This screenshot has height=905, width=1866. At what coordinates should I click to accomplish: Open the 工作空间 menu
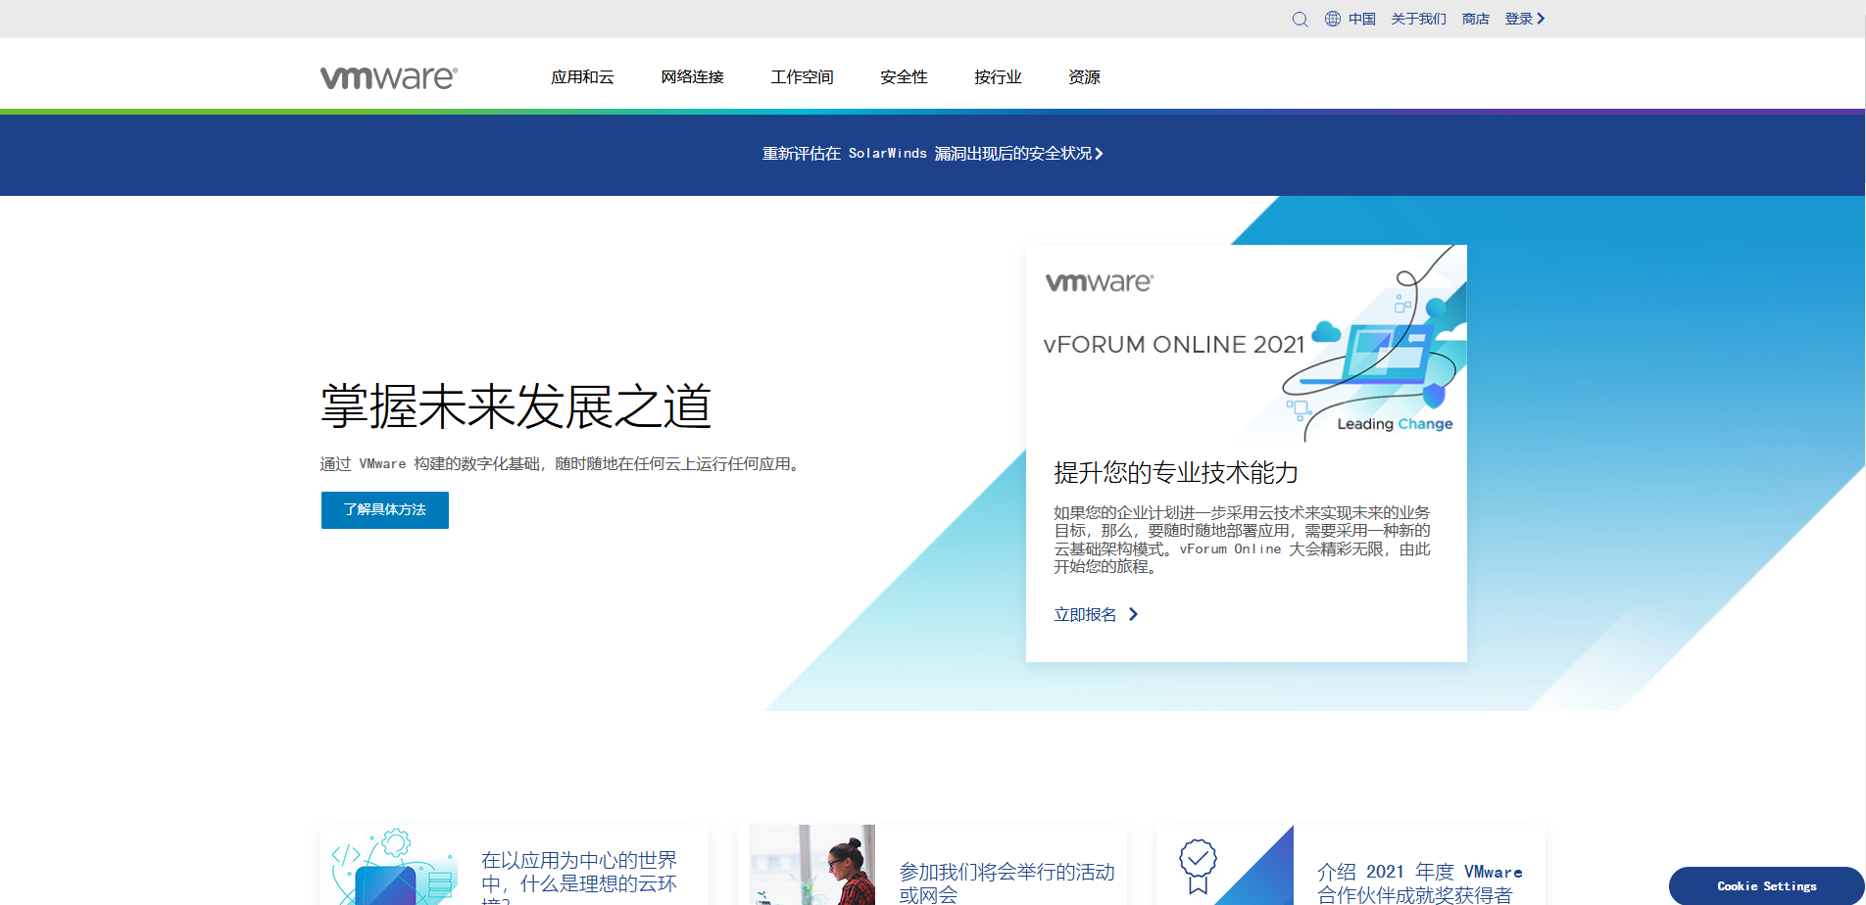pyautogui.click(x=802, y=77)
